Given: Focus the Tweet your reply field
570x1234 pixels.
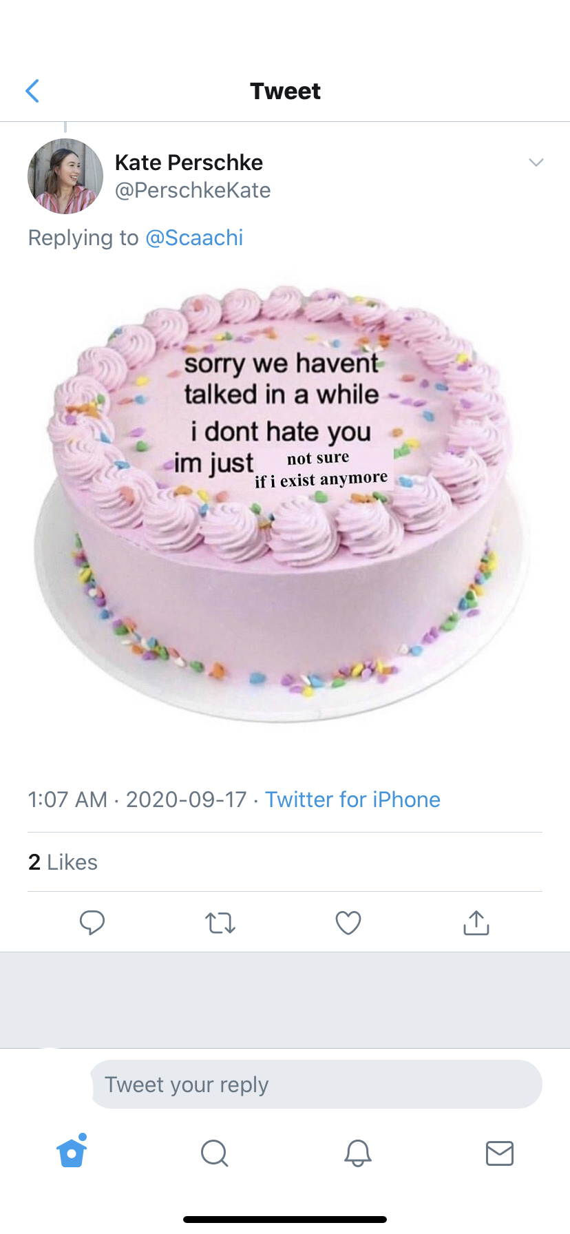Looking at the screenshot, I should pos(316,1085).
